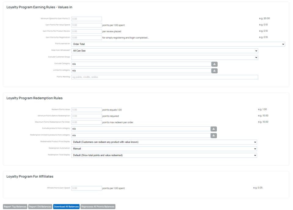Click picker icon beside Exclude products from category
This screenshot has width=293, height=210.
click(214, 129)
